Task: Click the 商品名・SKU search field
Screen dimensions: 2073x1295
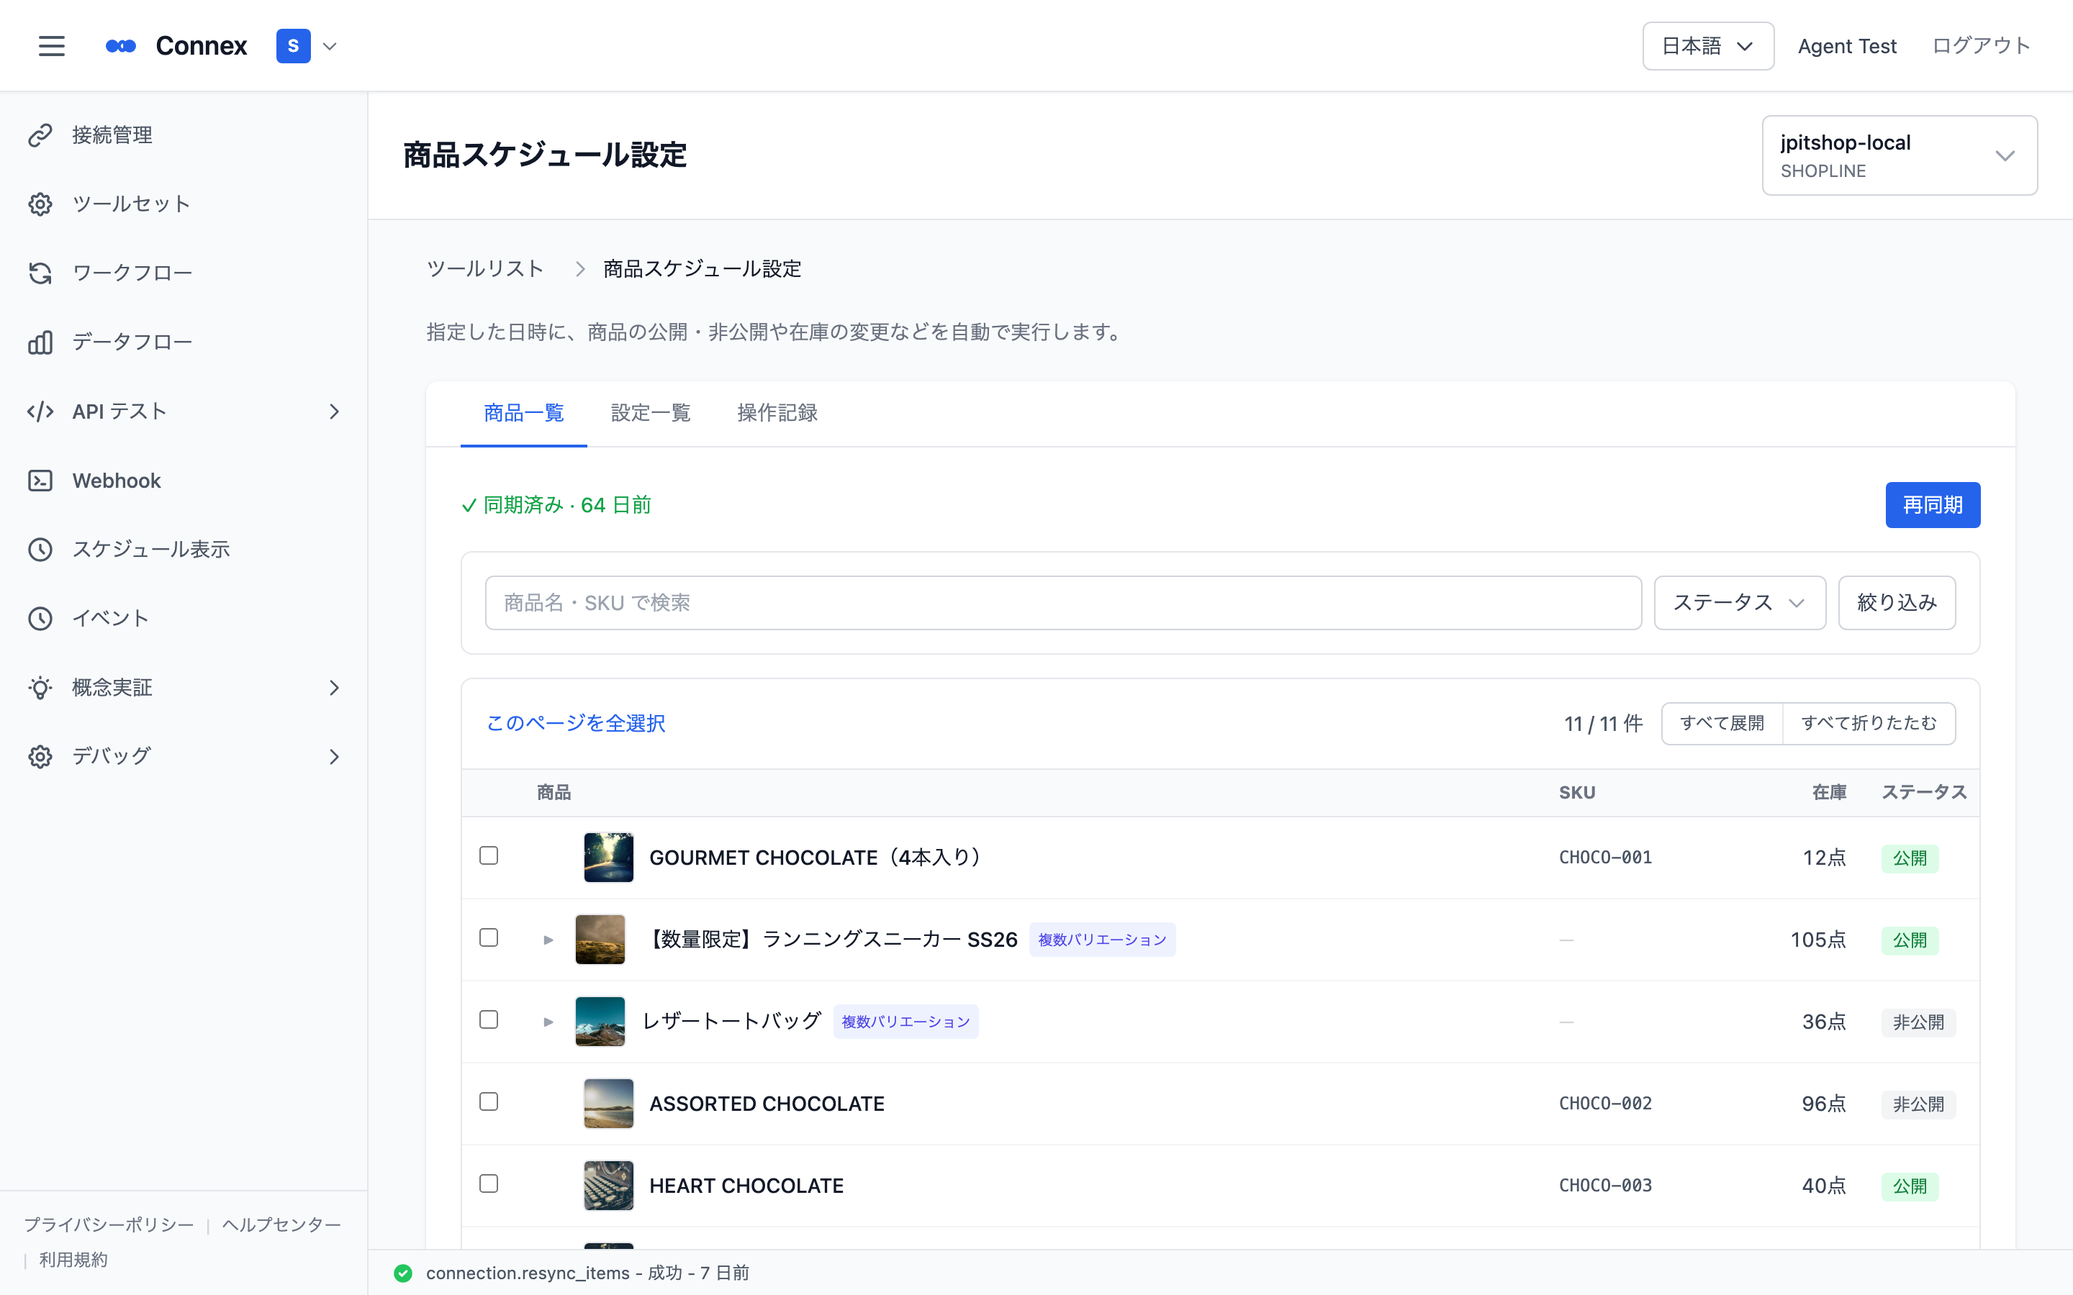Action: 1063,603
